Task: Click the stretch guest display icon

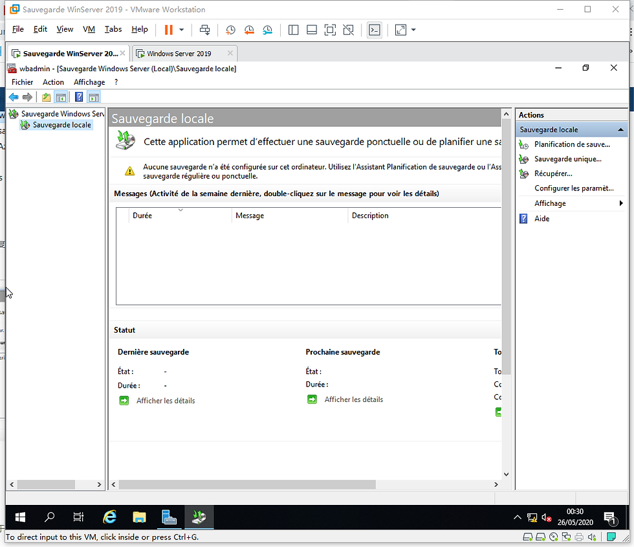Action: point(400,30)
